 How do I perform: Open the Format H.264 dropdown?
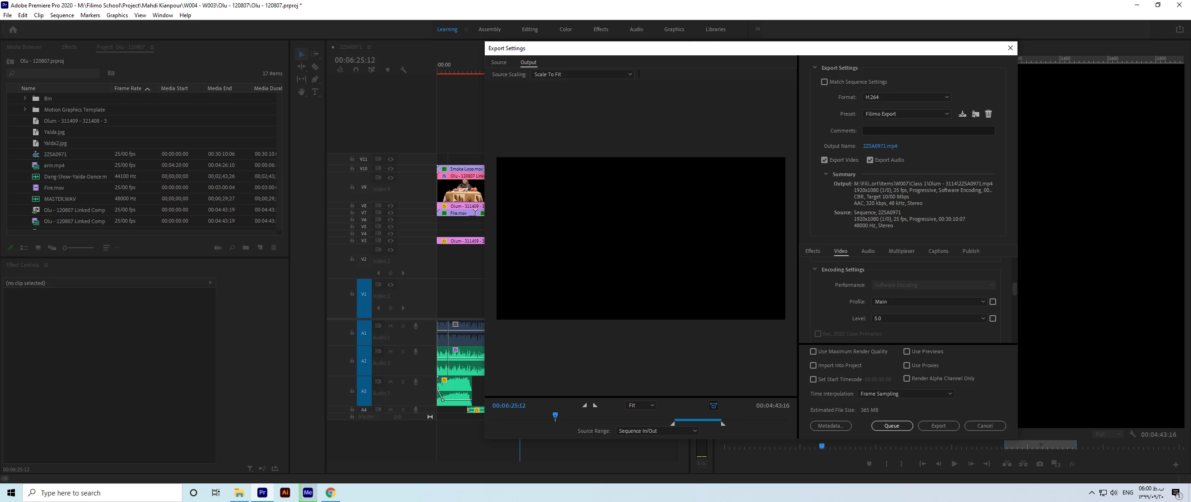coord(906,97)
